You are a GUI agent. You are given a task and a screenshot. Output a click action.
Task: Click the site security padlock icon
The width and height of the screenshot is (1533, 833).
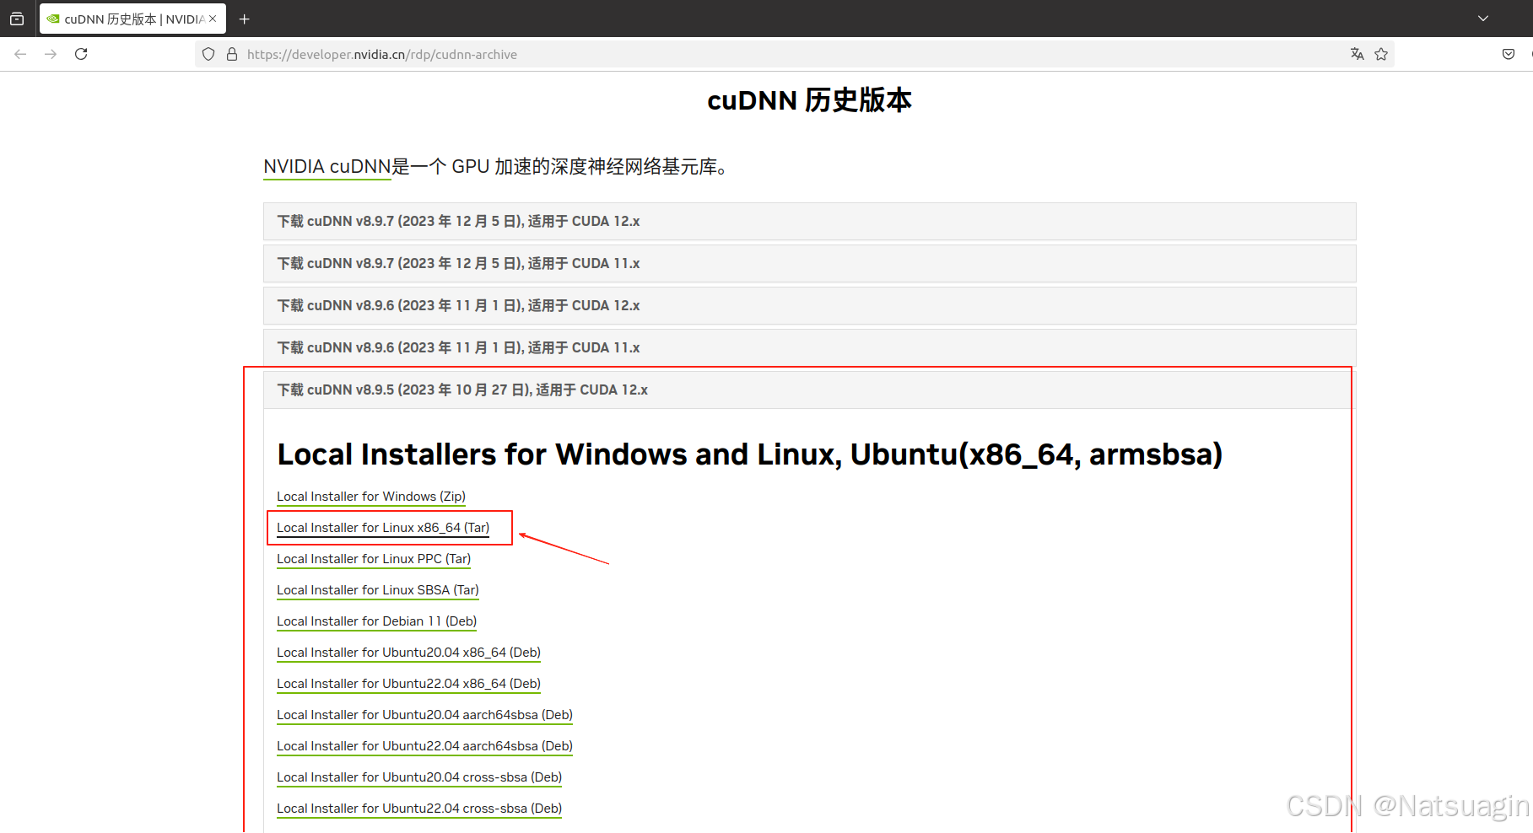[232, 54]
